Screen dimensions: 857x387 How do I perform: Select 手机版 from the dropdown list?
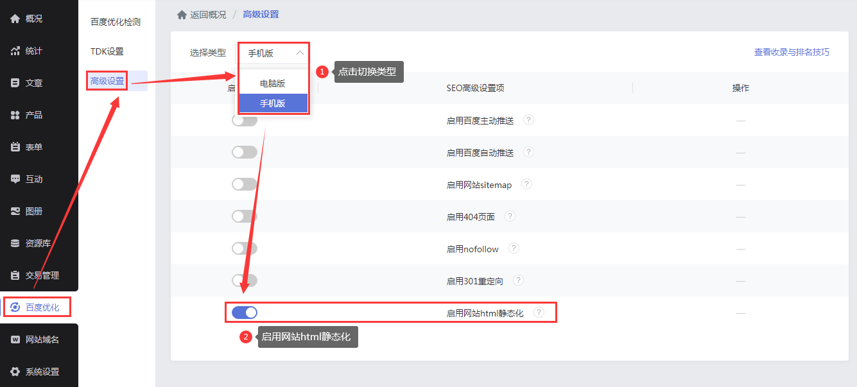pos(273,103)
